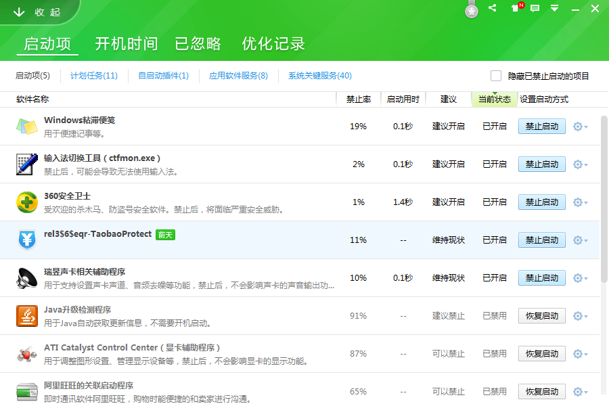
Task: Click 禁止启动 for TaobaoProtect
Action: [541, 240]
